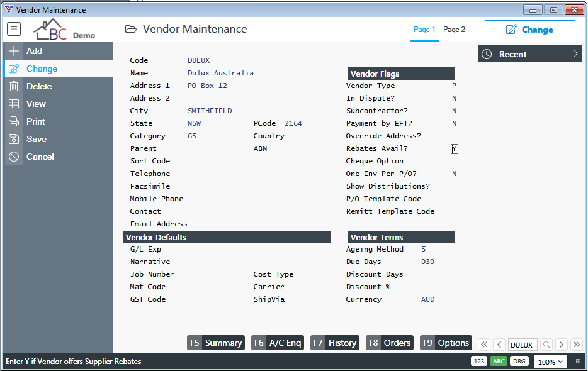
Task: Open F8 Orders
Action: coord(390,343)
